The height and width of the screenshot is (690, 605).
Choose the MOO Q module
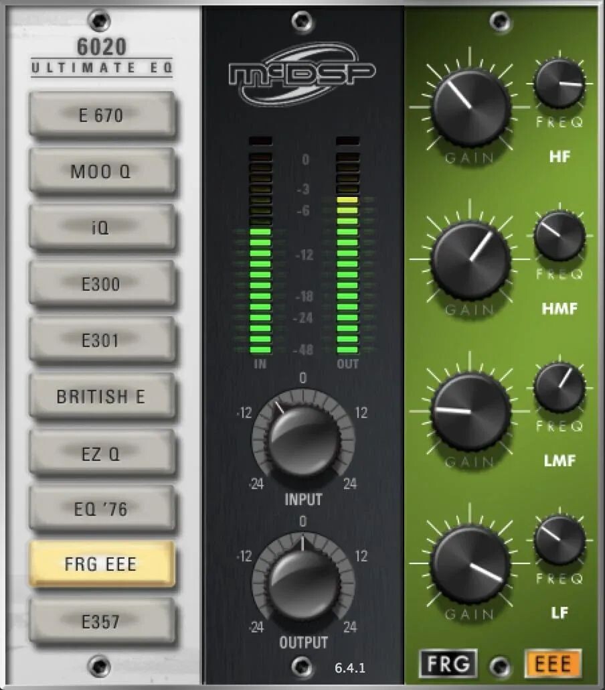[x=102, y=171]
